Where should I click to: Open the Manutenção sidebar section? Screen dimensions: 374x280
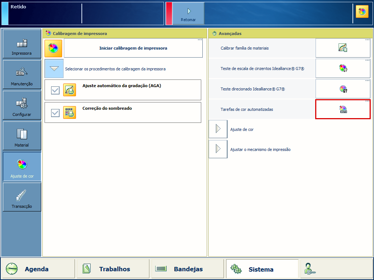pos(22,74)
